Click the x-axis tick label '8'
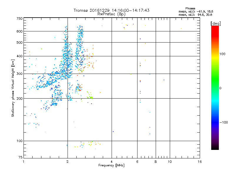The height and width of the screenshot is (176, 235). [156, 162]
